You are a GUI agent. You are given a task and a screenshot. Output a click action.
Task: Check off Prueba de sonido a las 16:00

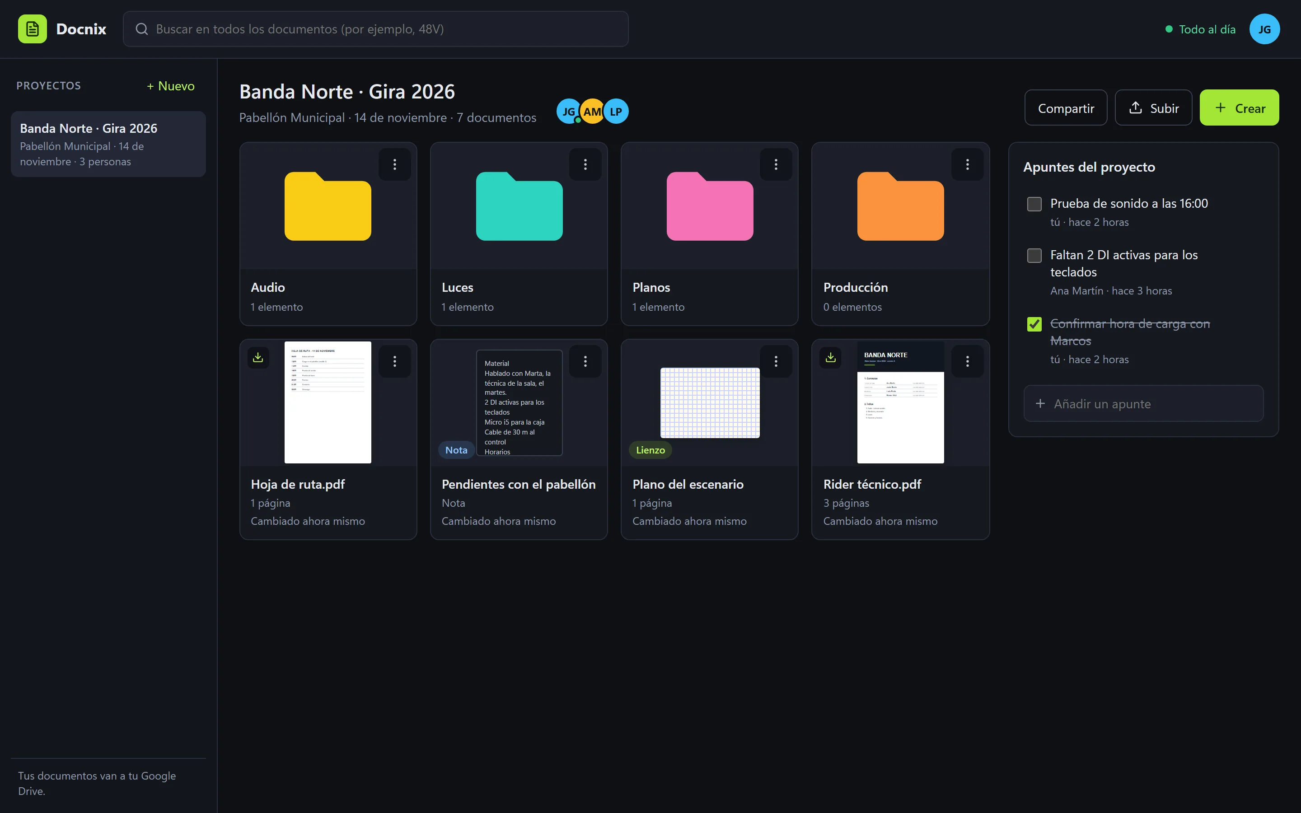point(1034,204)
